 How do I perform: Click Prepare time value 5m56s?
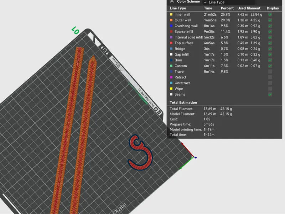tap(209, 124)
